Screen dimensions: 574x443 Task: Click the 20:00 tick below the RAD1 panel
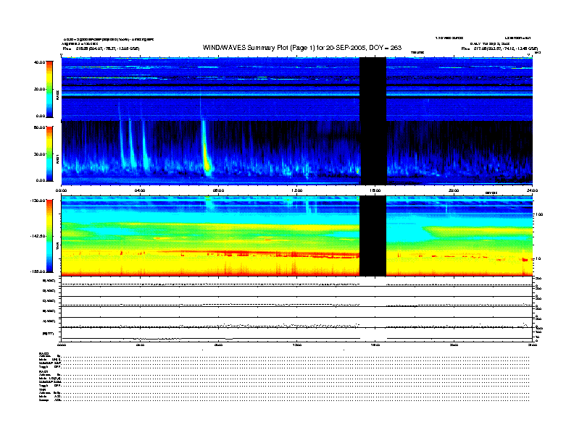tap(454, 190)
